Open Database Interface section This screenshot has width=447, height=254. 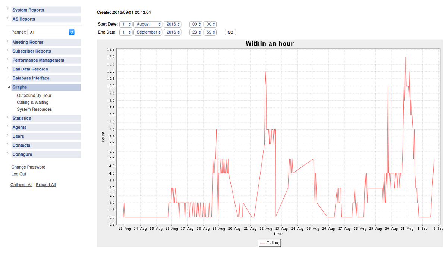46,78
